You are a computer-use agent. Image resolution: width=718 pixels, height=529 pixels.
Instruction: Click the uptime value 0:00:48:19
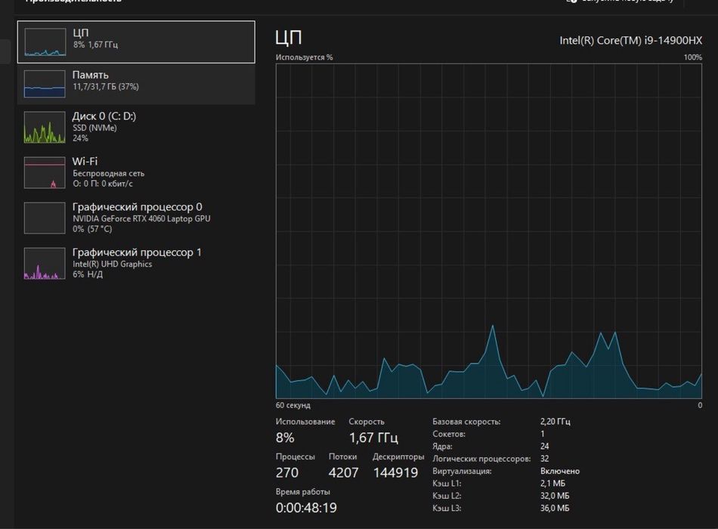306,508
